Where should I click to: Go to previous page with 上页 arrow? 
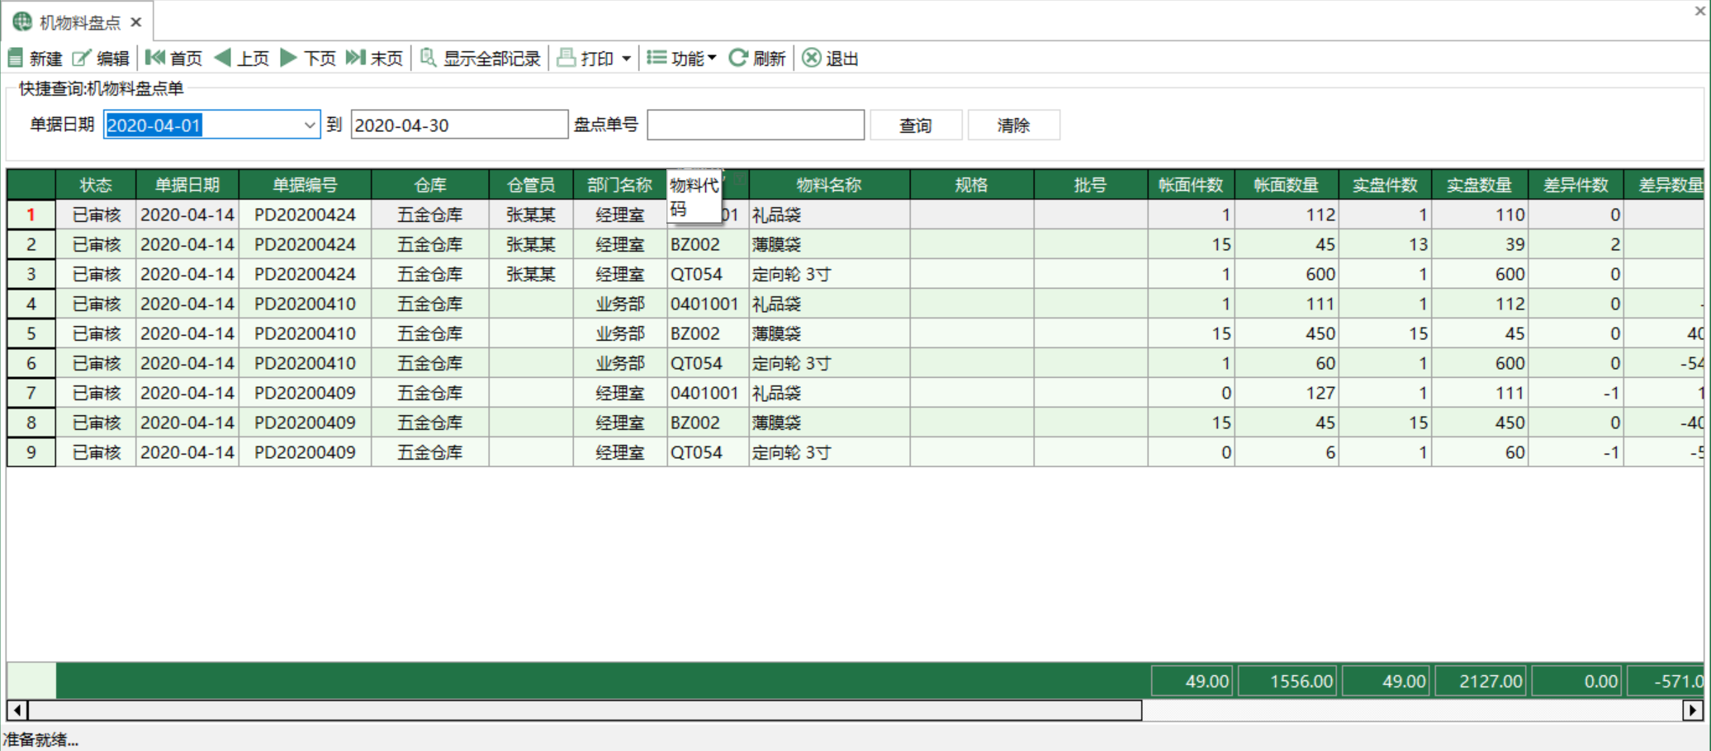click(222, 58)
